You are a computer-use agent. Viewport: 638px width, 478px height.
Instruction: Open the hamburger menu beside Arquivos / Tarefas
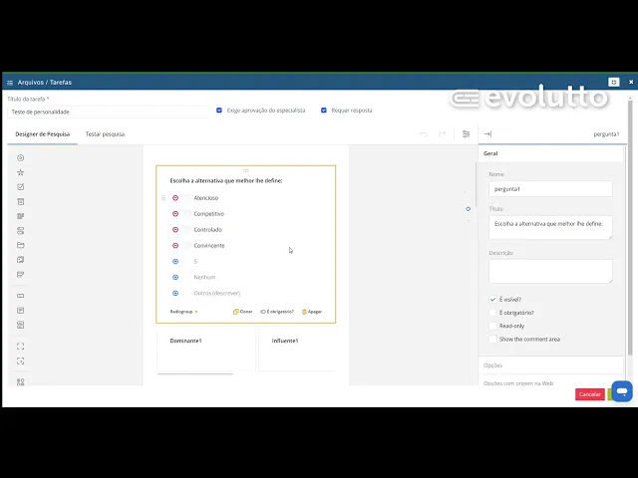tap(10, 83)
